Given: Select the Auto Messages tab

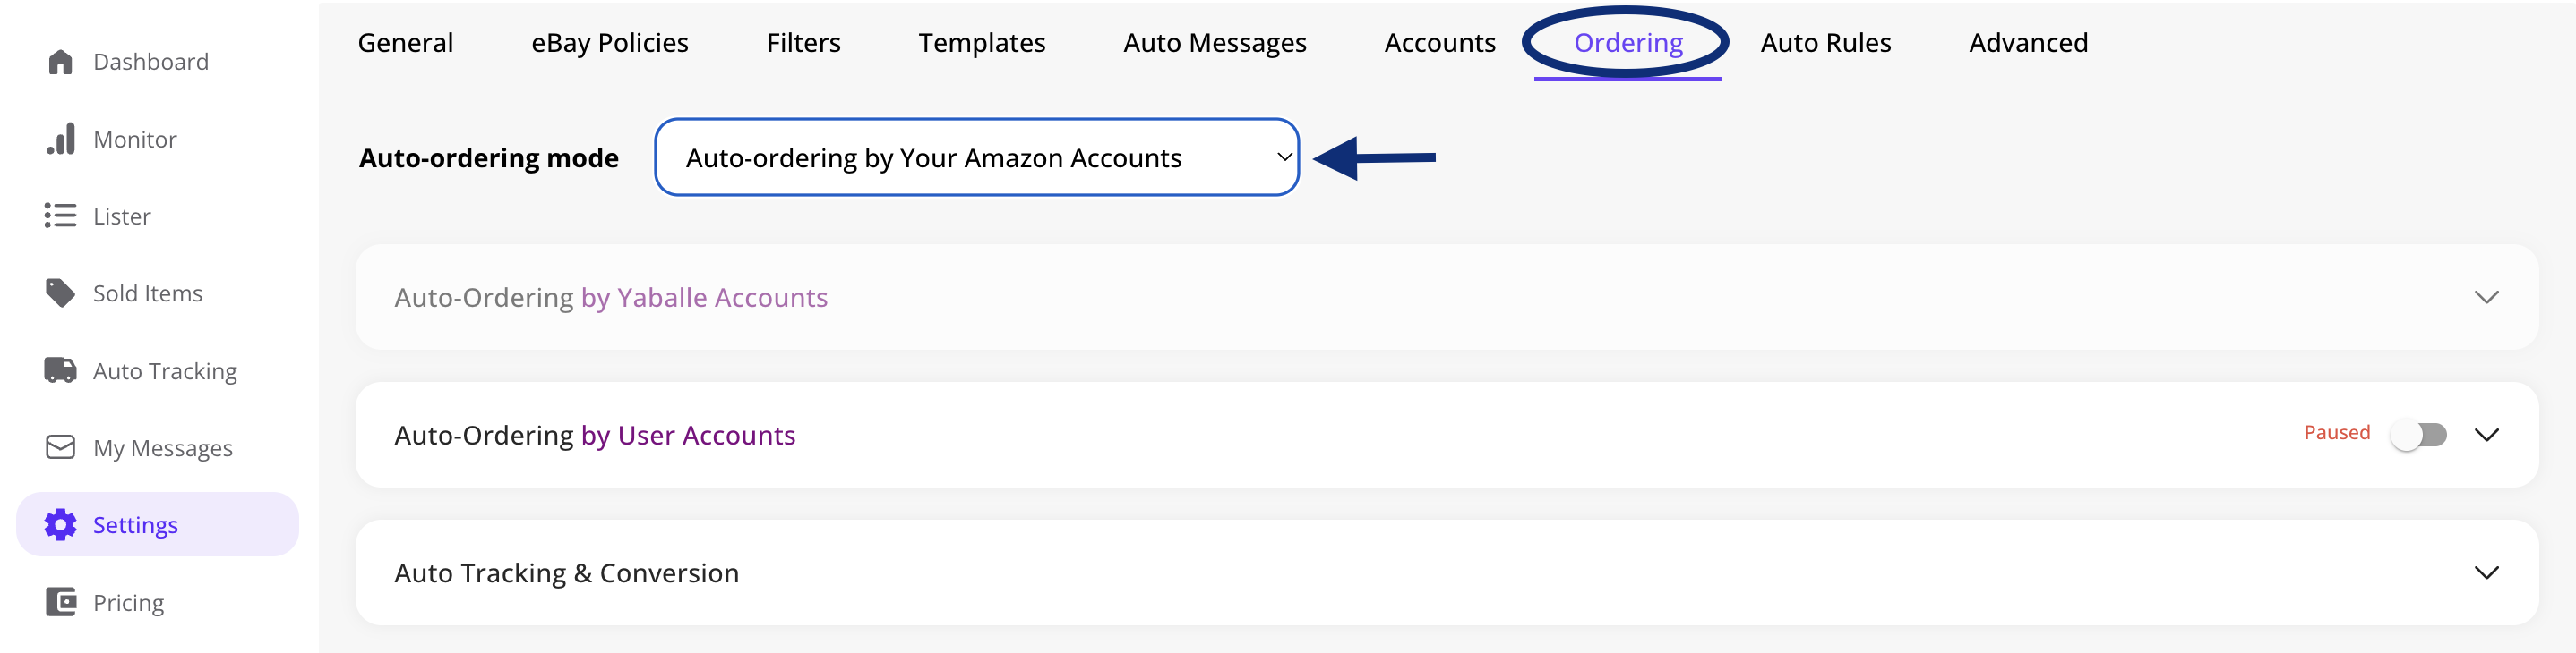Looking at the screenshot, I should click(1214, 43).
